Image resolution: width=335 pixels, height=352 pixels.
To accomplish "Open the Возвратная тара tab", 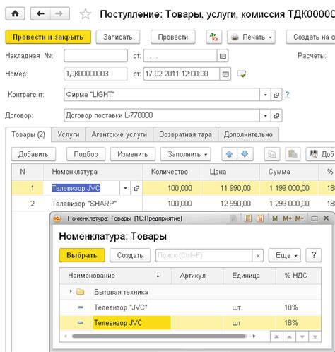I will pos(185,134).
